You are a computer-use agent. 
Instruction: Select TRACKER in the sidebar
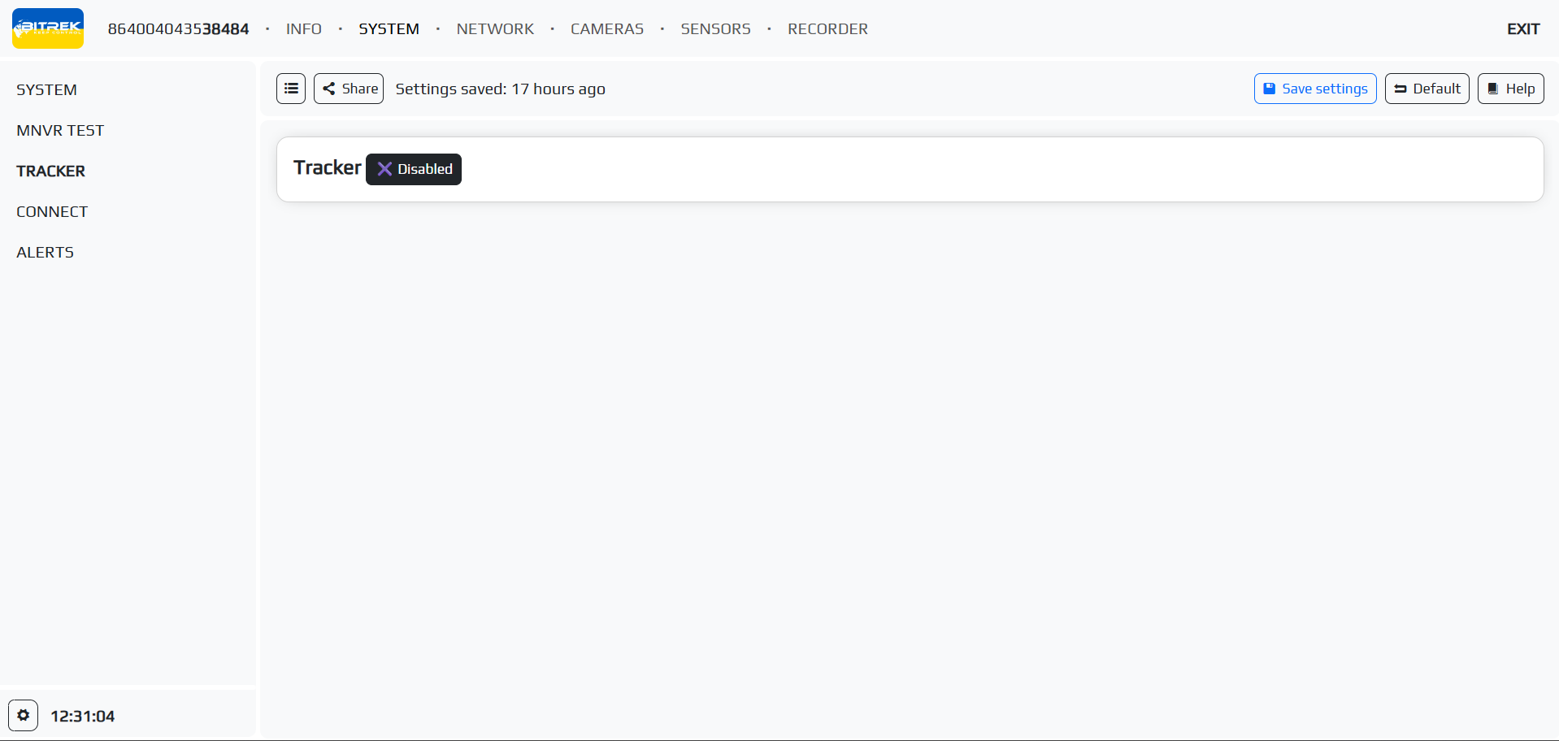[x=50, y=171]
